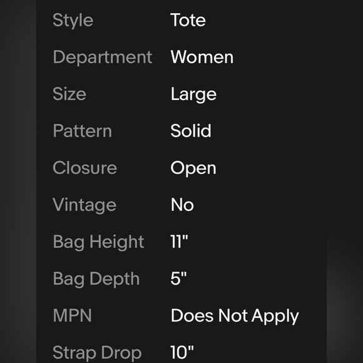Select the Strap Drop label
The height and width of the screenshot is (363, 363).
tap(97, 353)
